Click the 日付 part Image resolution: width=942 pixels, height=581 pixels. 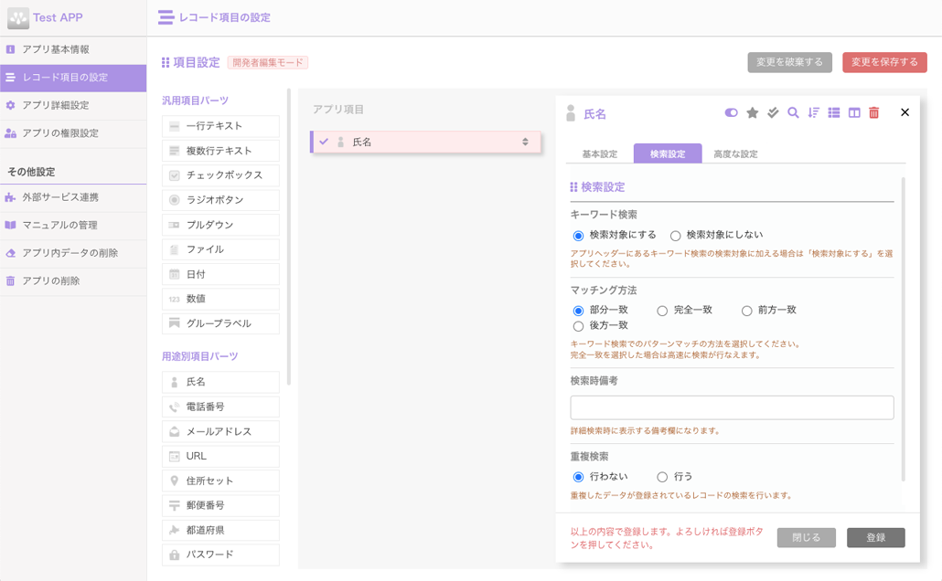[220, 274]
